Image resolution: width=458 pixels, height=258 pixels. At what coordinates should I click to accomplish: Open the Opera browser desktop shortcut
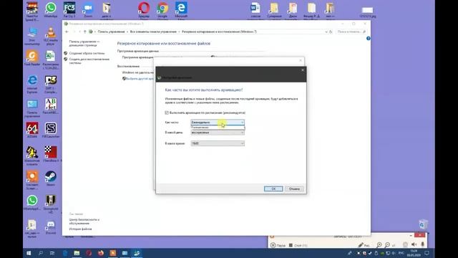[x=144, y=9]
